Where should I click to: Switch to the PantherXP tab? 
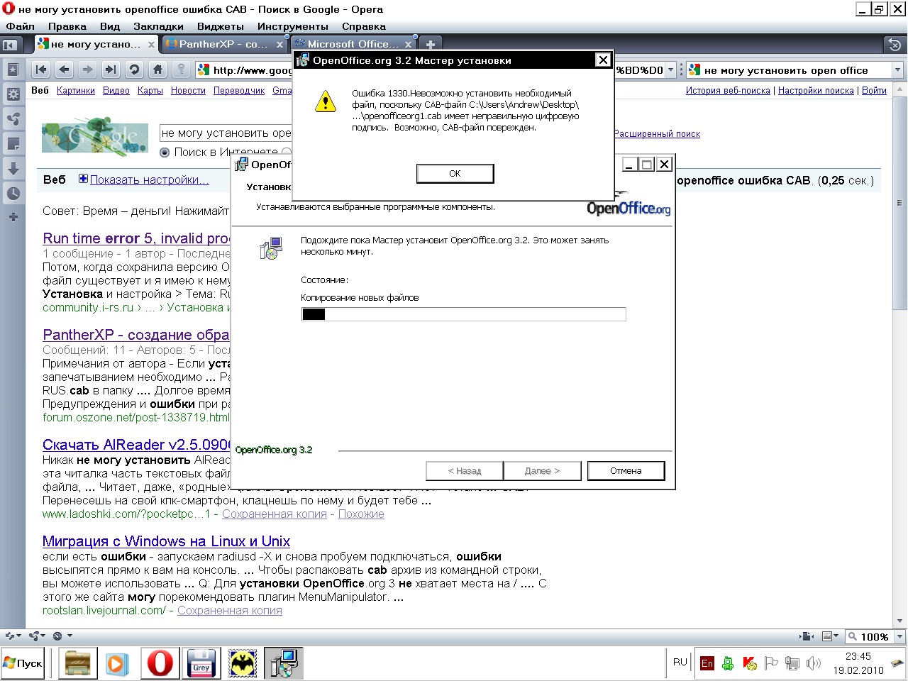click(x=223, y=44)
